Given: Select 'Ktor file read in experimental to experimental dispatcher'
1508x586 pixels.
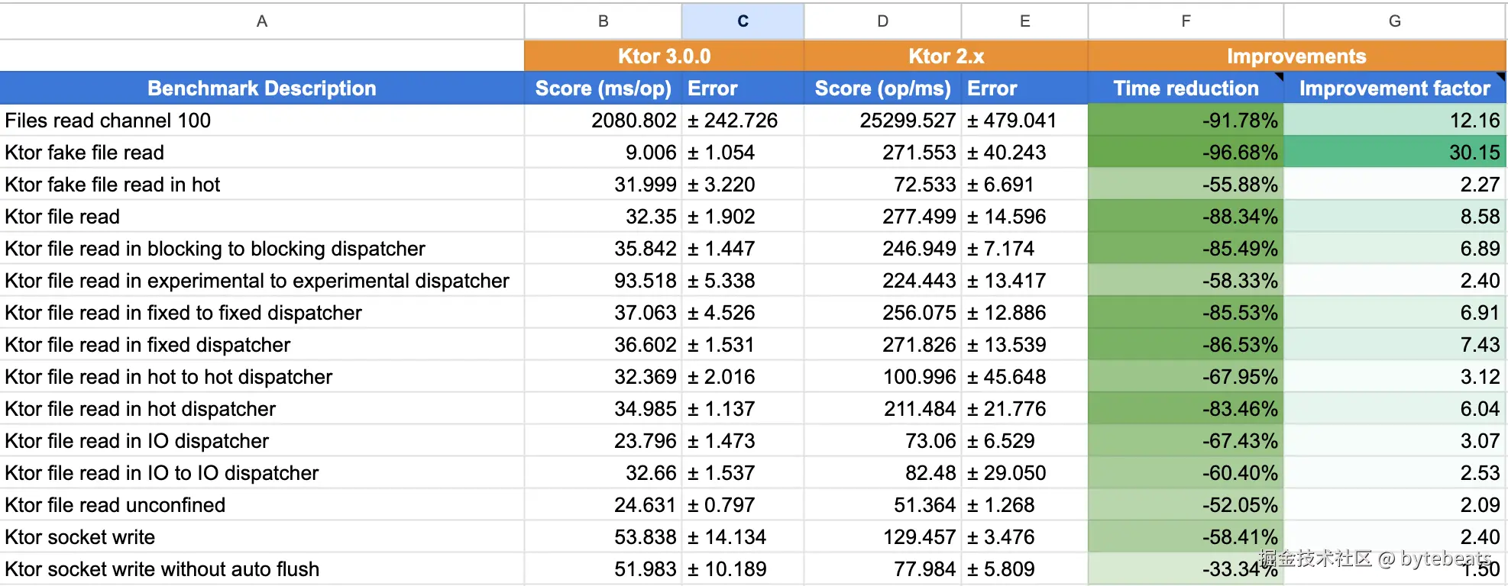Looking at the screenshot, I should tap(262, 281).
